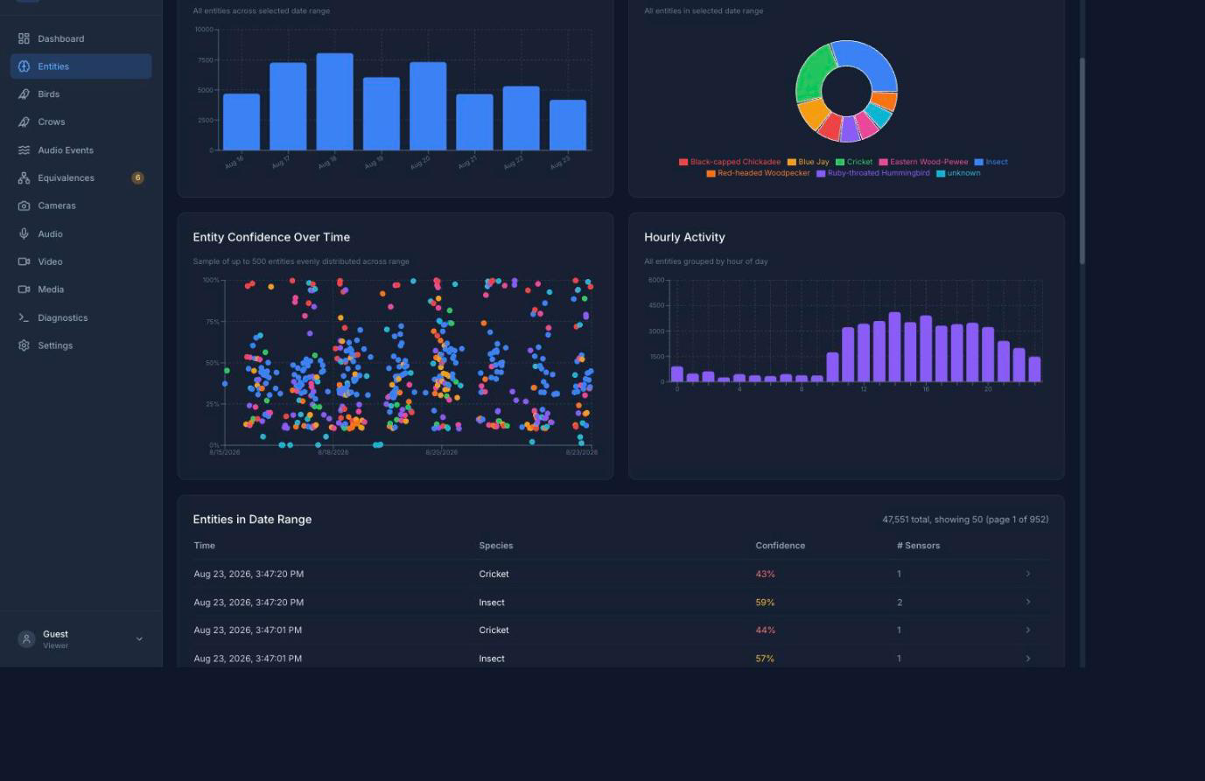Click the Crows feather icon
The height and width of the screenshot is (781, 1205).
point(24,122)
